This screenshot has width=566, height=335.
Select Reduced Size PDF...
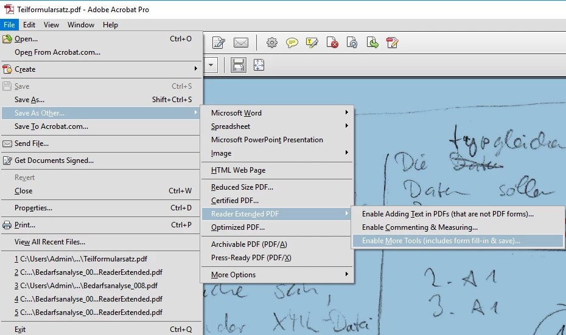tap(277, 187)
